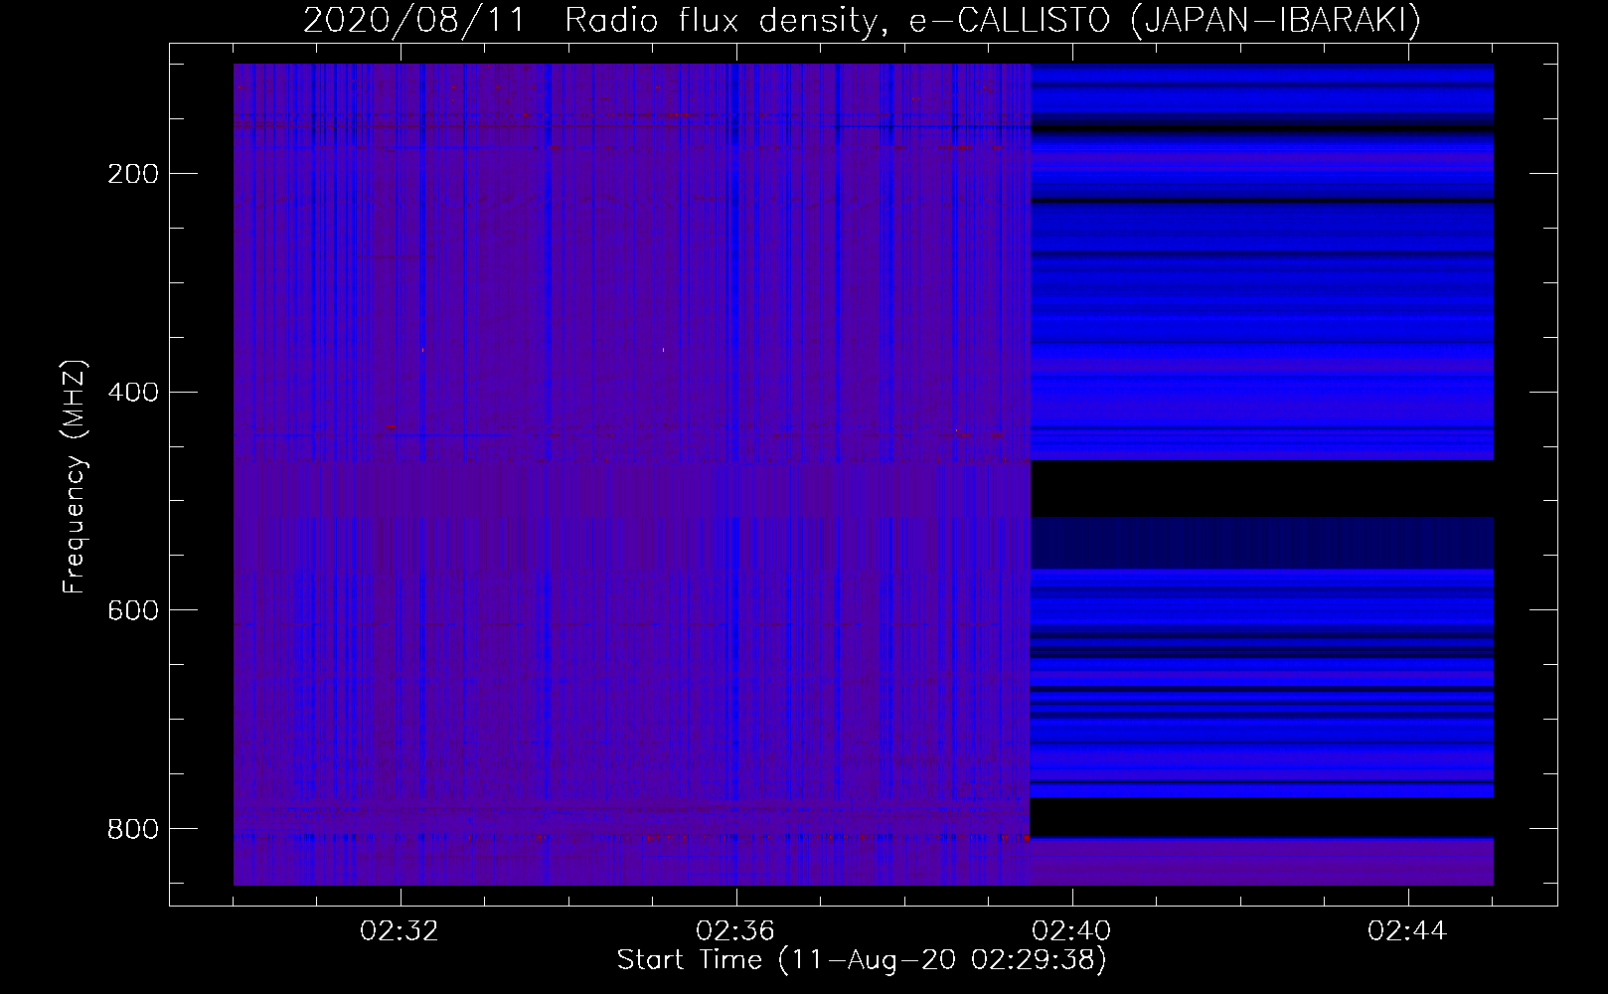Click the 'Start Time (11-Aug-20 02:29:38)' axis label
This screenshot has width=1608, height=994.
[x=862, y=961]
